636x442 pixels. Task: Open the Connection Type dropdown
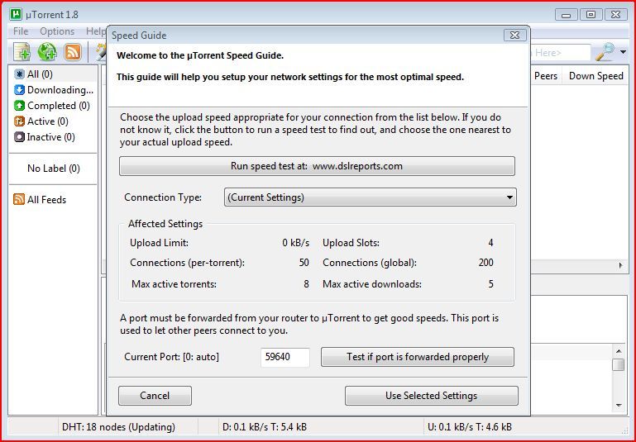click(x=371, y=197)
